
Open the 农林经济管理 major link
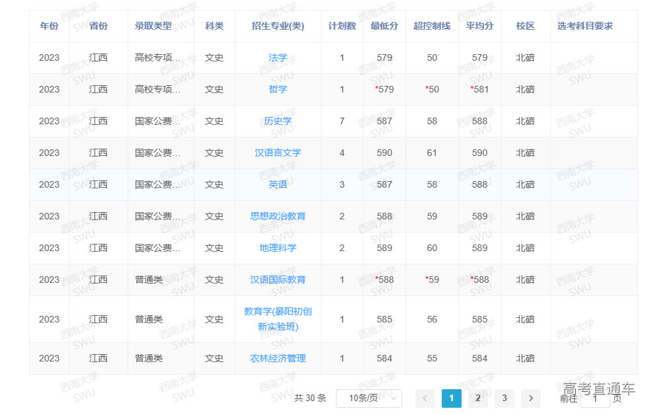(x=278, y=358)
